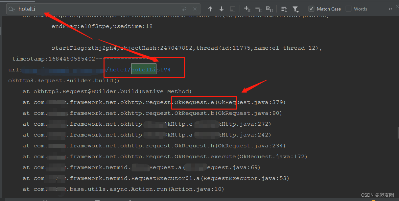The width and height of the screenshot is (399, 201).
Task: Open search results in the Find window
Action: coord(284,9)
